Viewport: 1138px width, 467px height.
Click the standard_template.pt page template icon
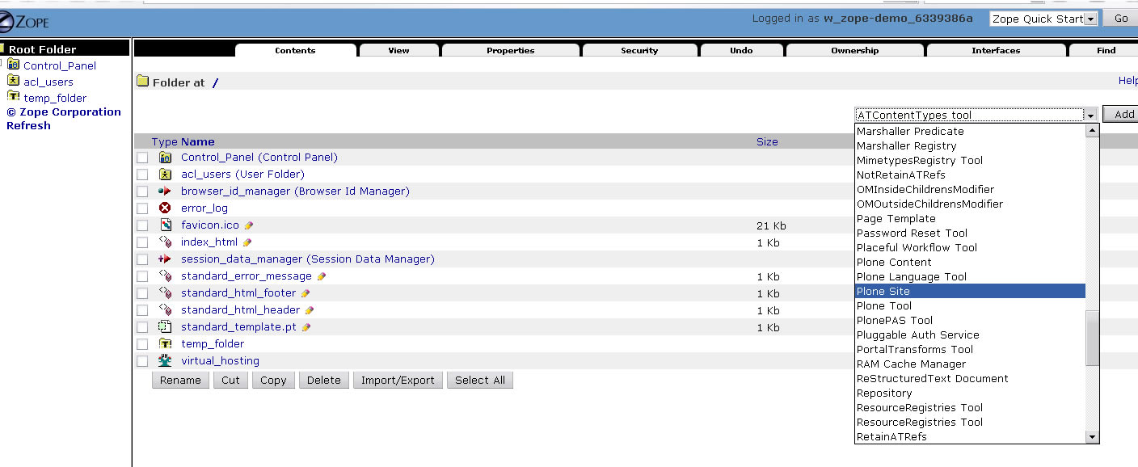(x=166, y=327)
